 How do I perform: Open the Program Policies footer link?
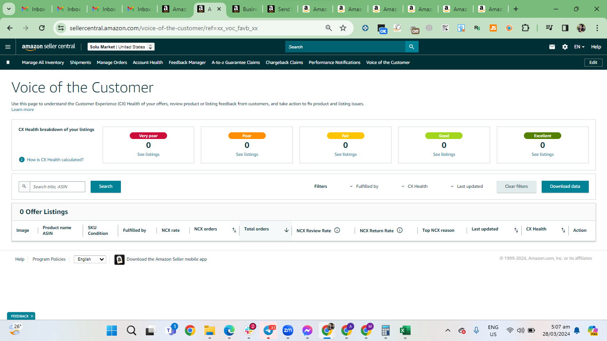coord(49,259)
